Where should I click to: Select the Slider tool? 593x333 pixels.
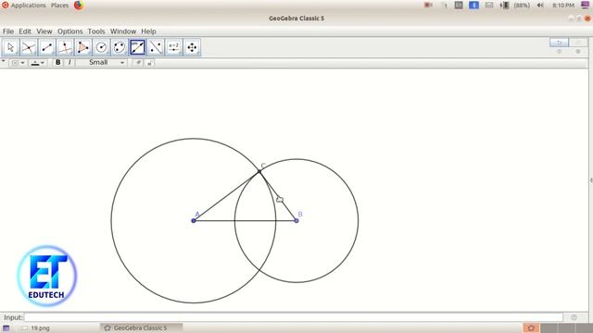[174, 47]
